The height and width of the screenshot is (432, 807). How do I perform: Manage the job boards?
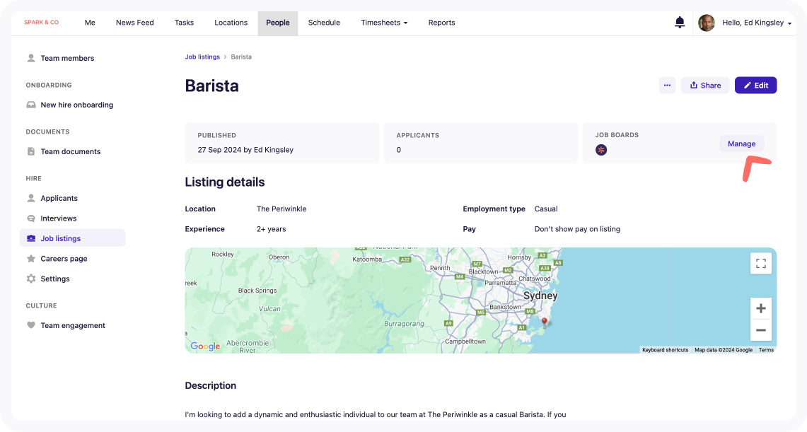(x=742, y=144)
